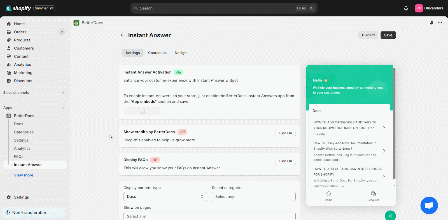This screenshot has width=448, height=220.
Task: Expand Sales channels section
Action: pos(63,93)
